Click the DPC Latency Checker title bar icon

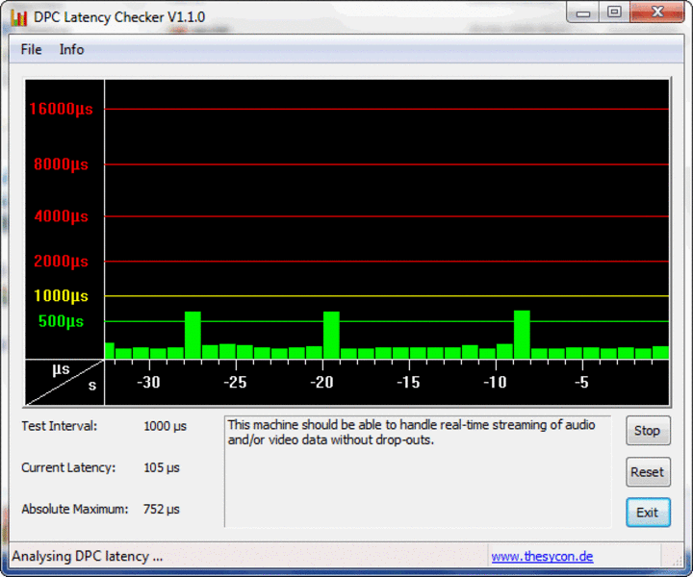(x=19, y=17)
